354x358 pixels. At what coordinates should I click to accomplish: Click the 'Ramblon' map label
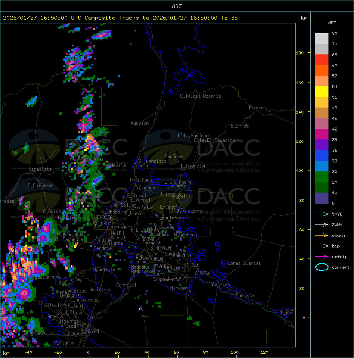140,123
